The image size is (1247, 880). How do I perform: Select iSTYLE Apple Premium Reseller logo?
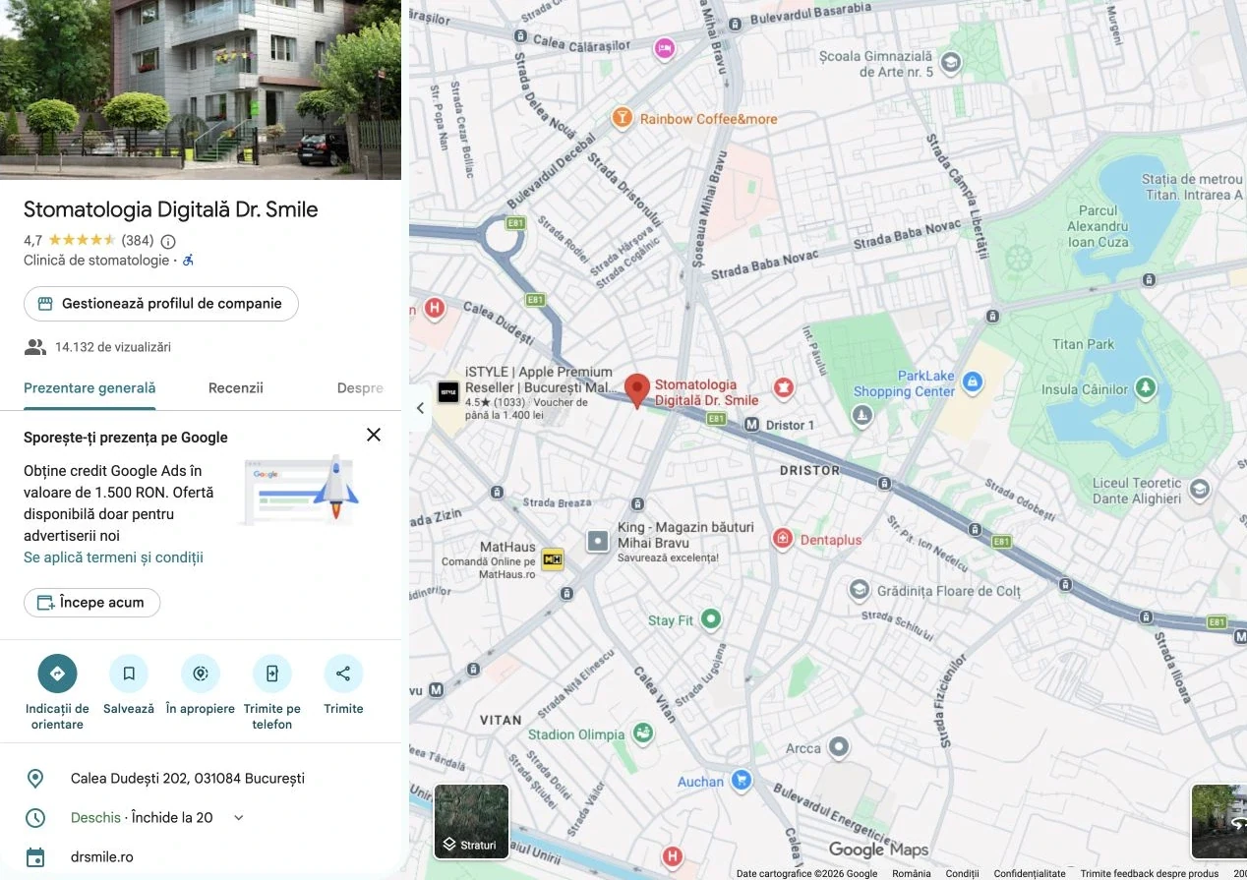[x=447, y=391]
